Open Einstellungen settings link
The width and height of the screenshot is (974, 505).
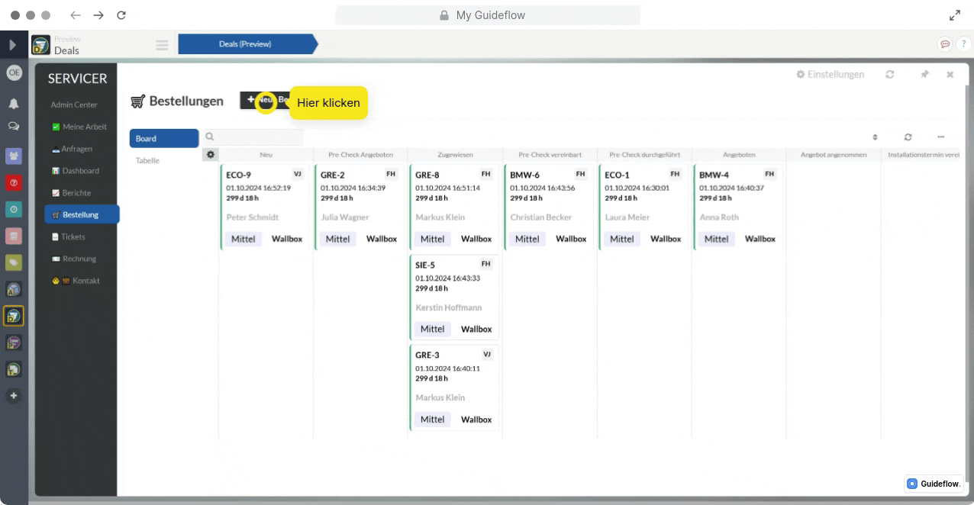tap(830, 75)
